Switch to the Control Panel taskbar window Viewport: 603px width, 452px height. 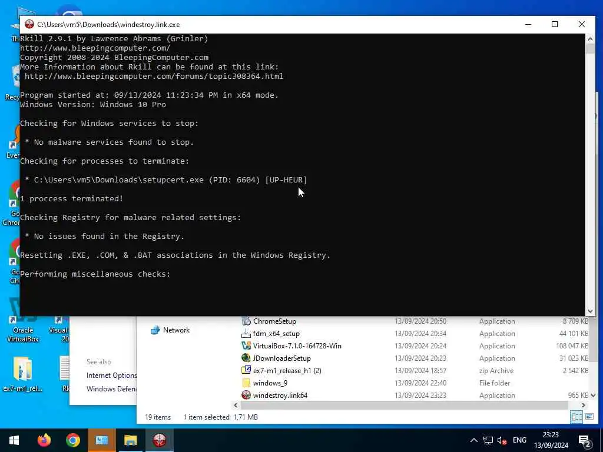(x=101, y=440)
